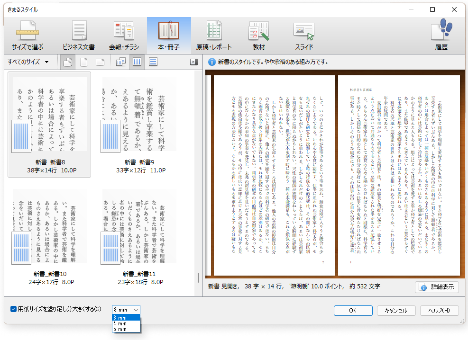Toggle vertical writing filter icon

click(137, 62)
